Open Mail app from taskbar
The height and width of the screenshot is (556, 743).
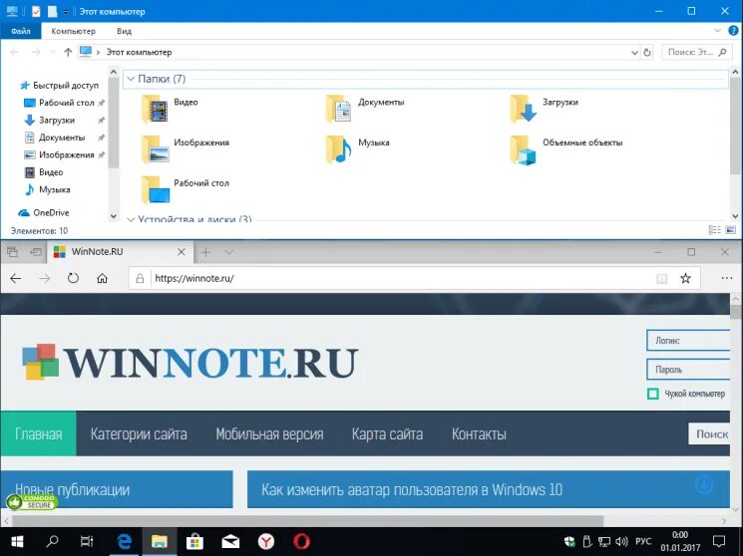point(230,541)
